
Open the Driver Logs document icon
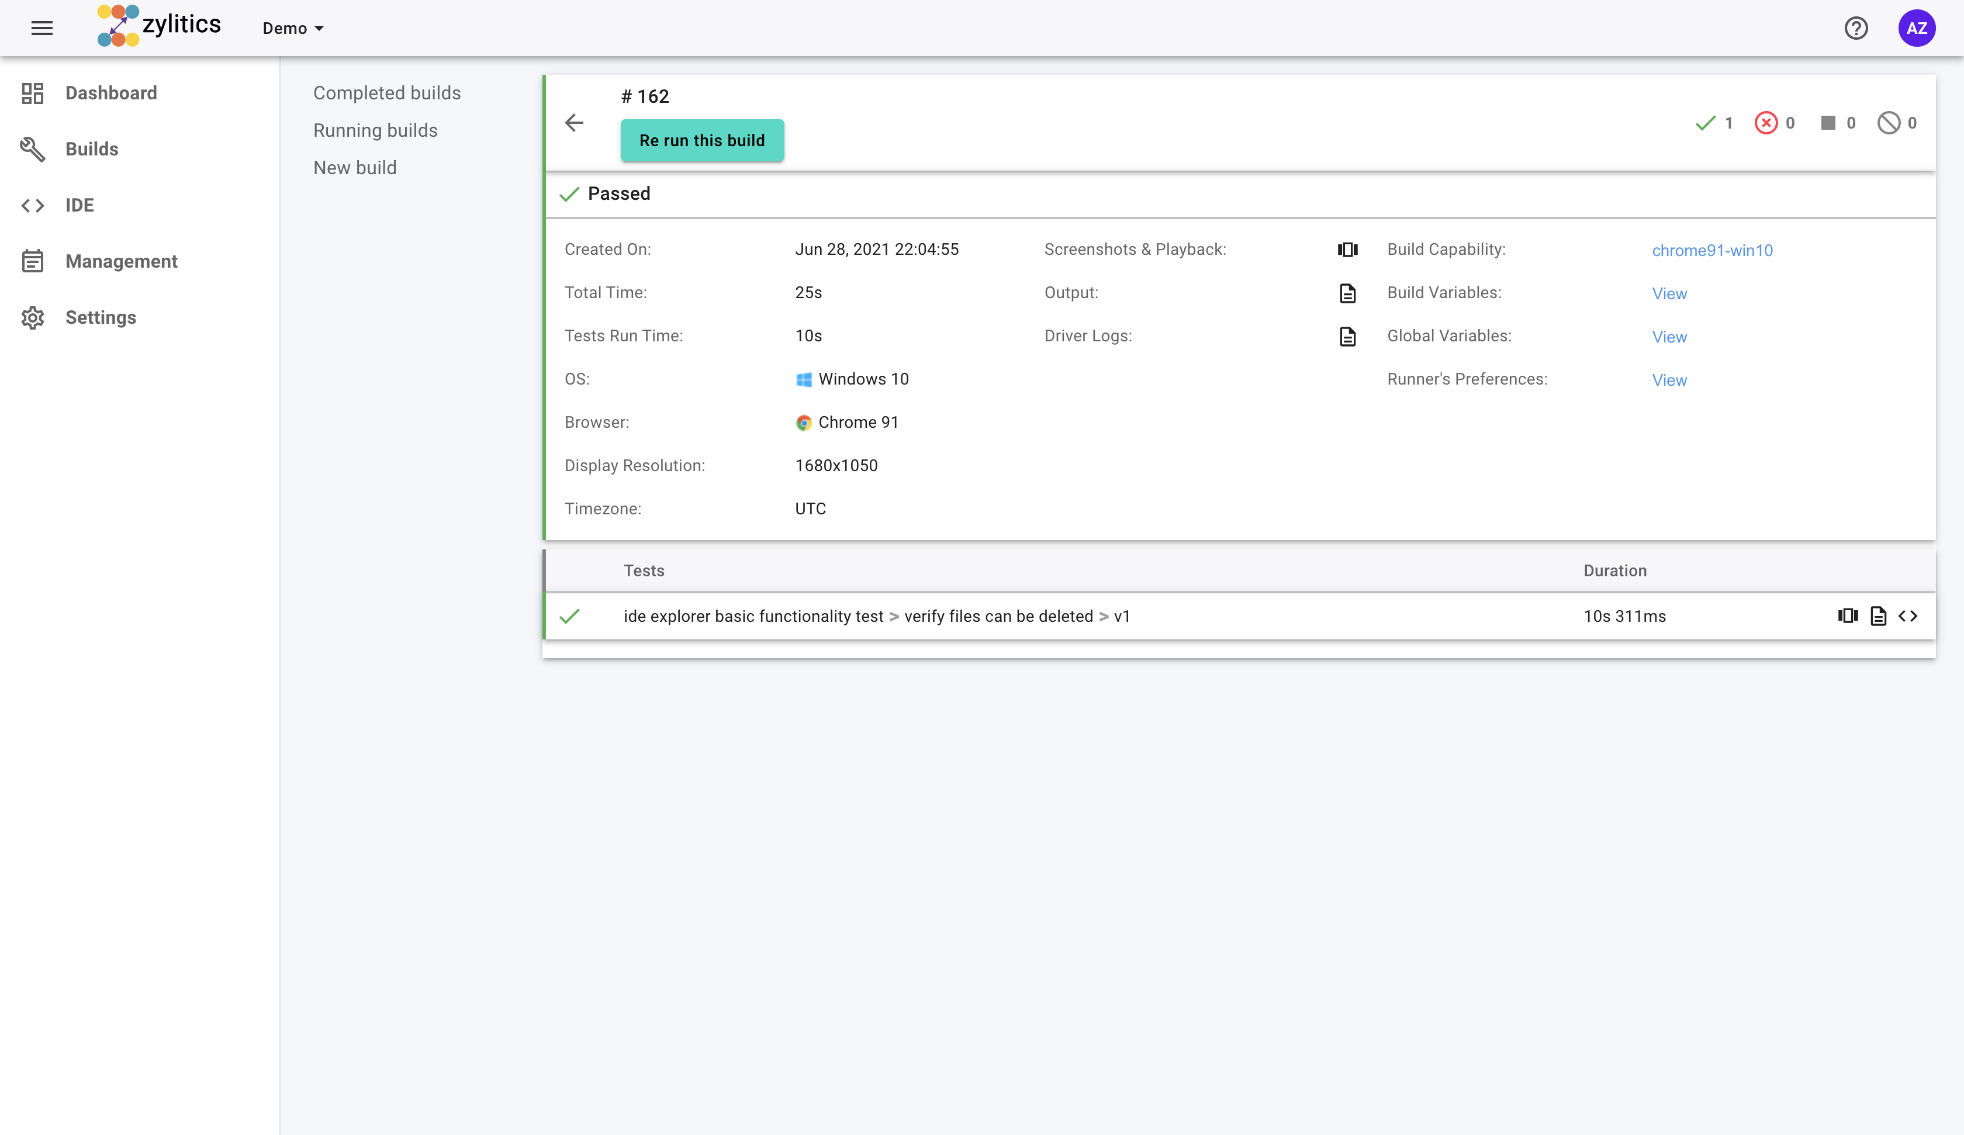(x=1347, y=336)
